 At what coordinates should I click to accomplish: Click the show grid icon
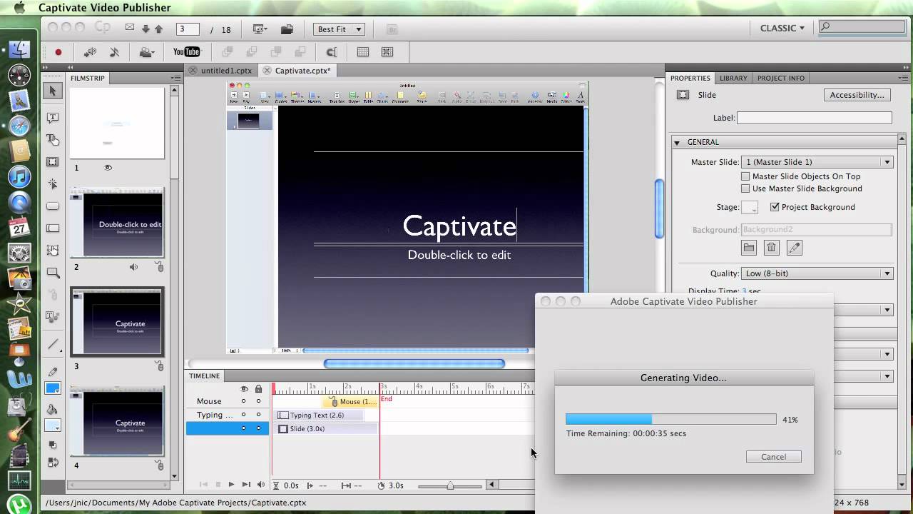[x=363, y=52]
